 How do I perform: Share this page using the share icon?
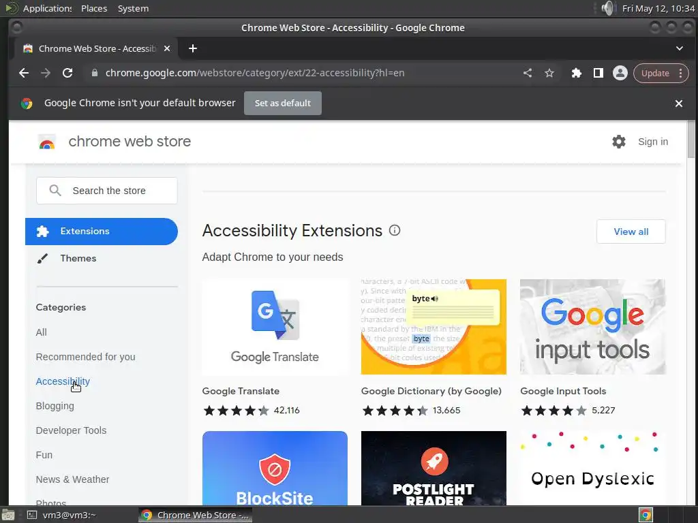(528, 73)
